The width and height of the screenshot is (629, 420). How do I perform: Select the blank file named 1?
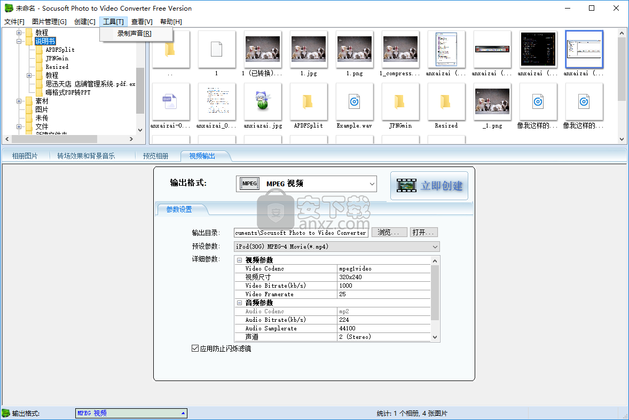217,49
